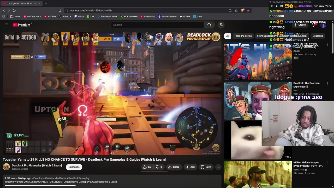Open What the Hell is Valve thumbnail
This screenshot has width=334, height=188.
pyautogui.click(x=258, y=61)
